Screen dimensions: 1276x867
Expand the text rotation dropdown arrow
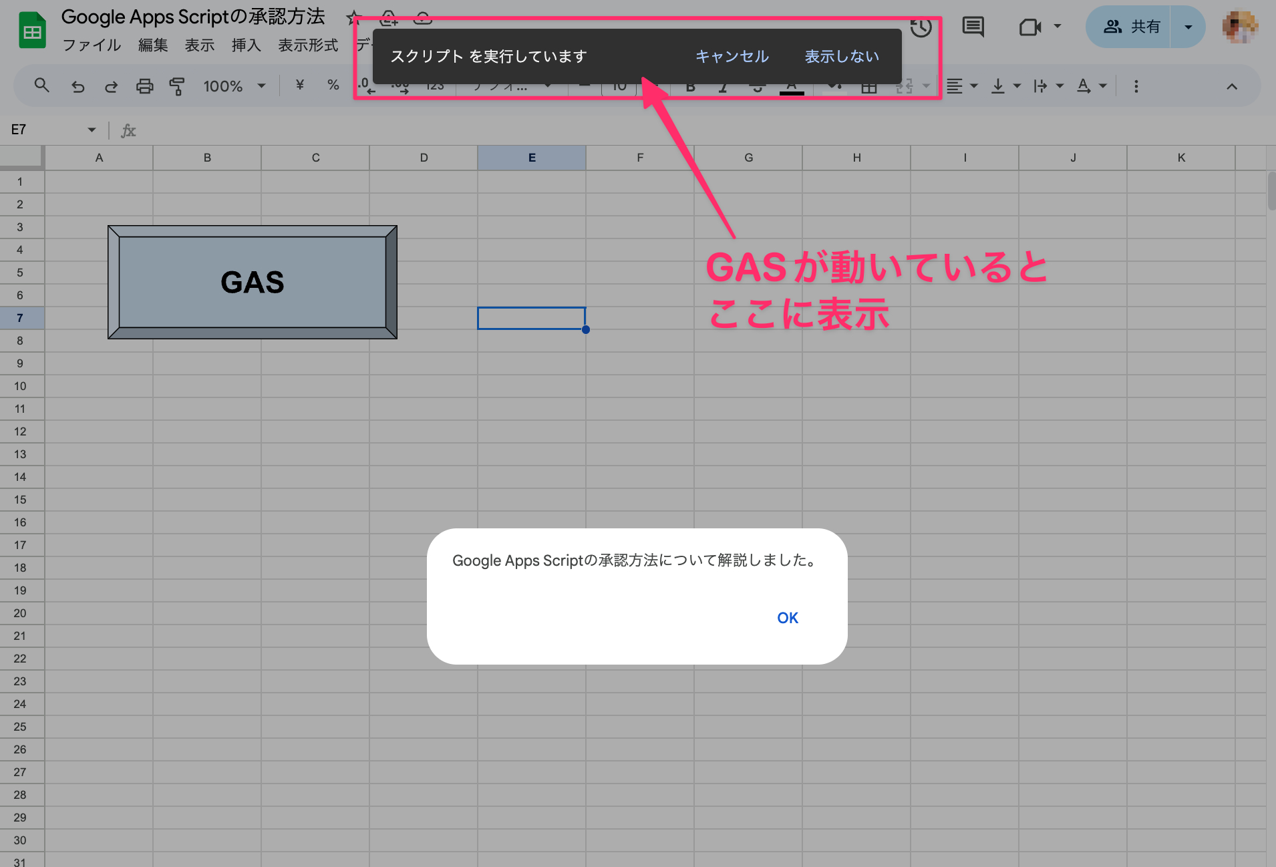click(1103, 86)
